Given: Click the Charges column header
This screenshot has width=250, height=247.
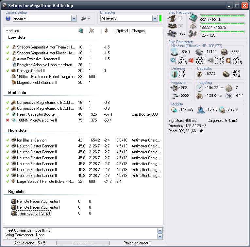Looking at the screenshot, I should click(x=138, y=31).
